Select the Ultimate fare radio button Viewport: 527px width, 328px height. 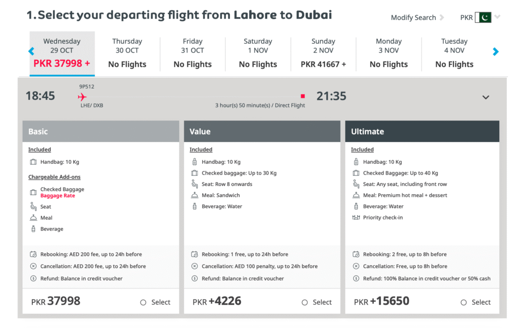click(464, 303)
